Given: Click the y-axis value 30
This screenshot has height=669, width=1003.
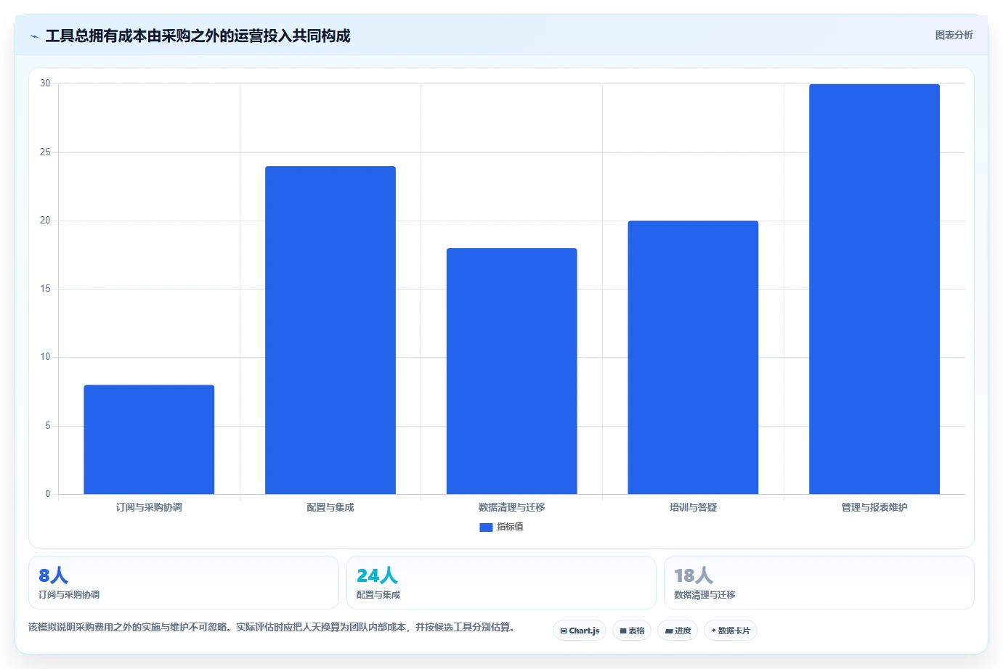Looking at the screenshot, I should click(45, 83).
